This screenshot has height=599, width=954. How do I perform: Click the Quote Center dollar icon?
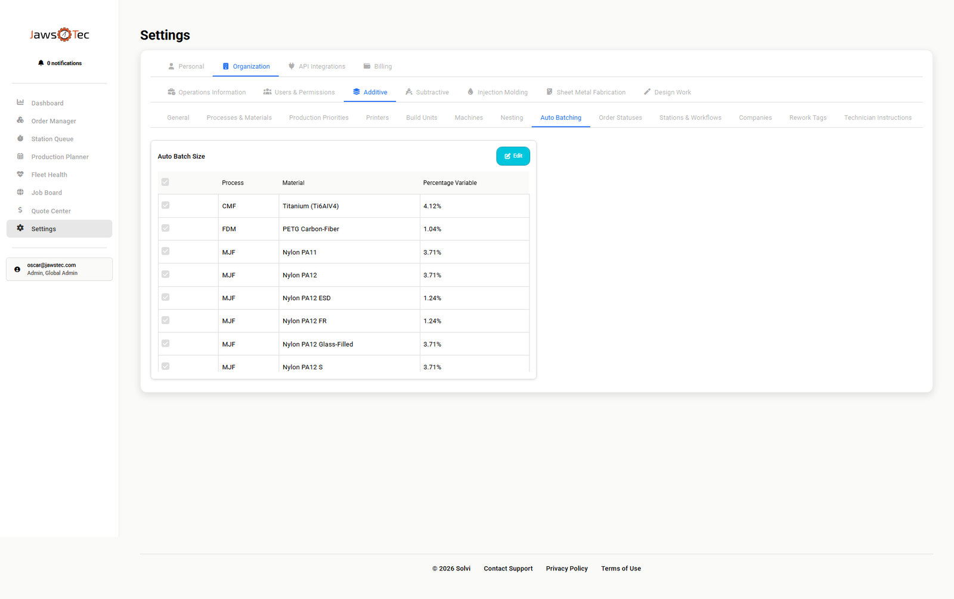pos(20,210)
